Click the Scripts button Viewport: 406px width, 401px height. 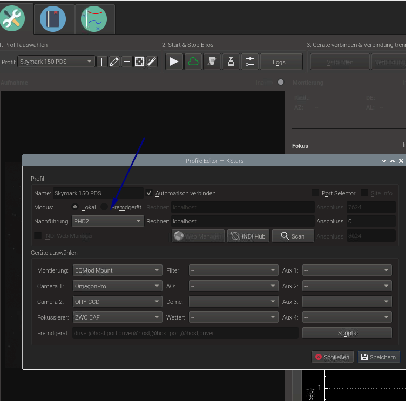coord(347,333)
